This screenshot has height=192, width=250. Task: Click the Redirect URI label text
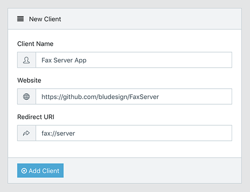[x=36, y=117]
